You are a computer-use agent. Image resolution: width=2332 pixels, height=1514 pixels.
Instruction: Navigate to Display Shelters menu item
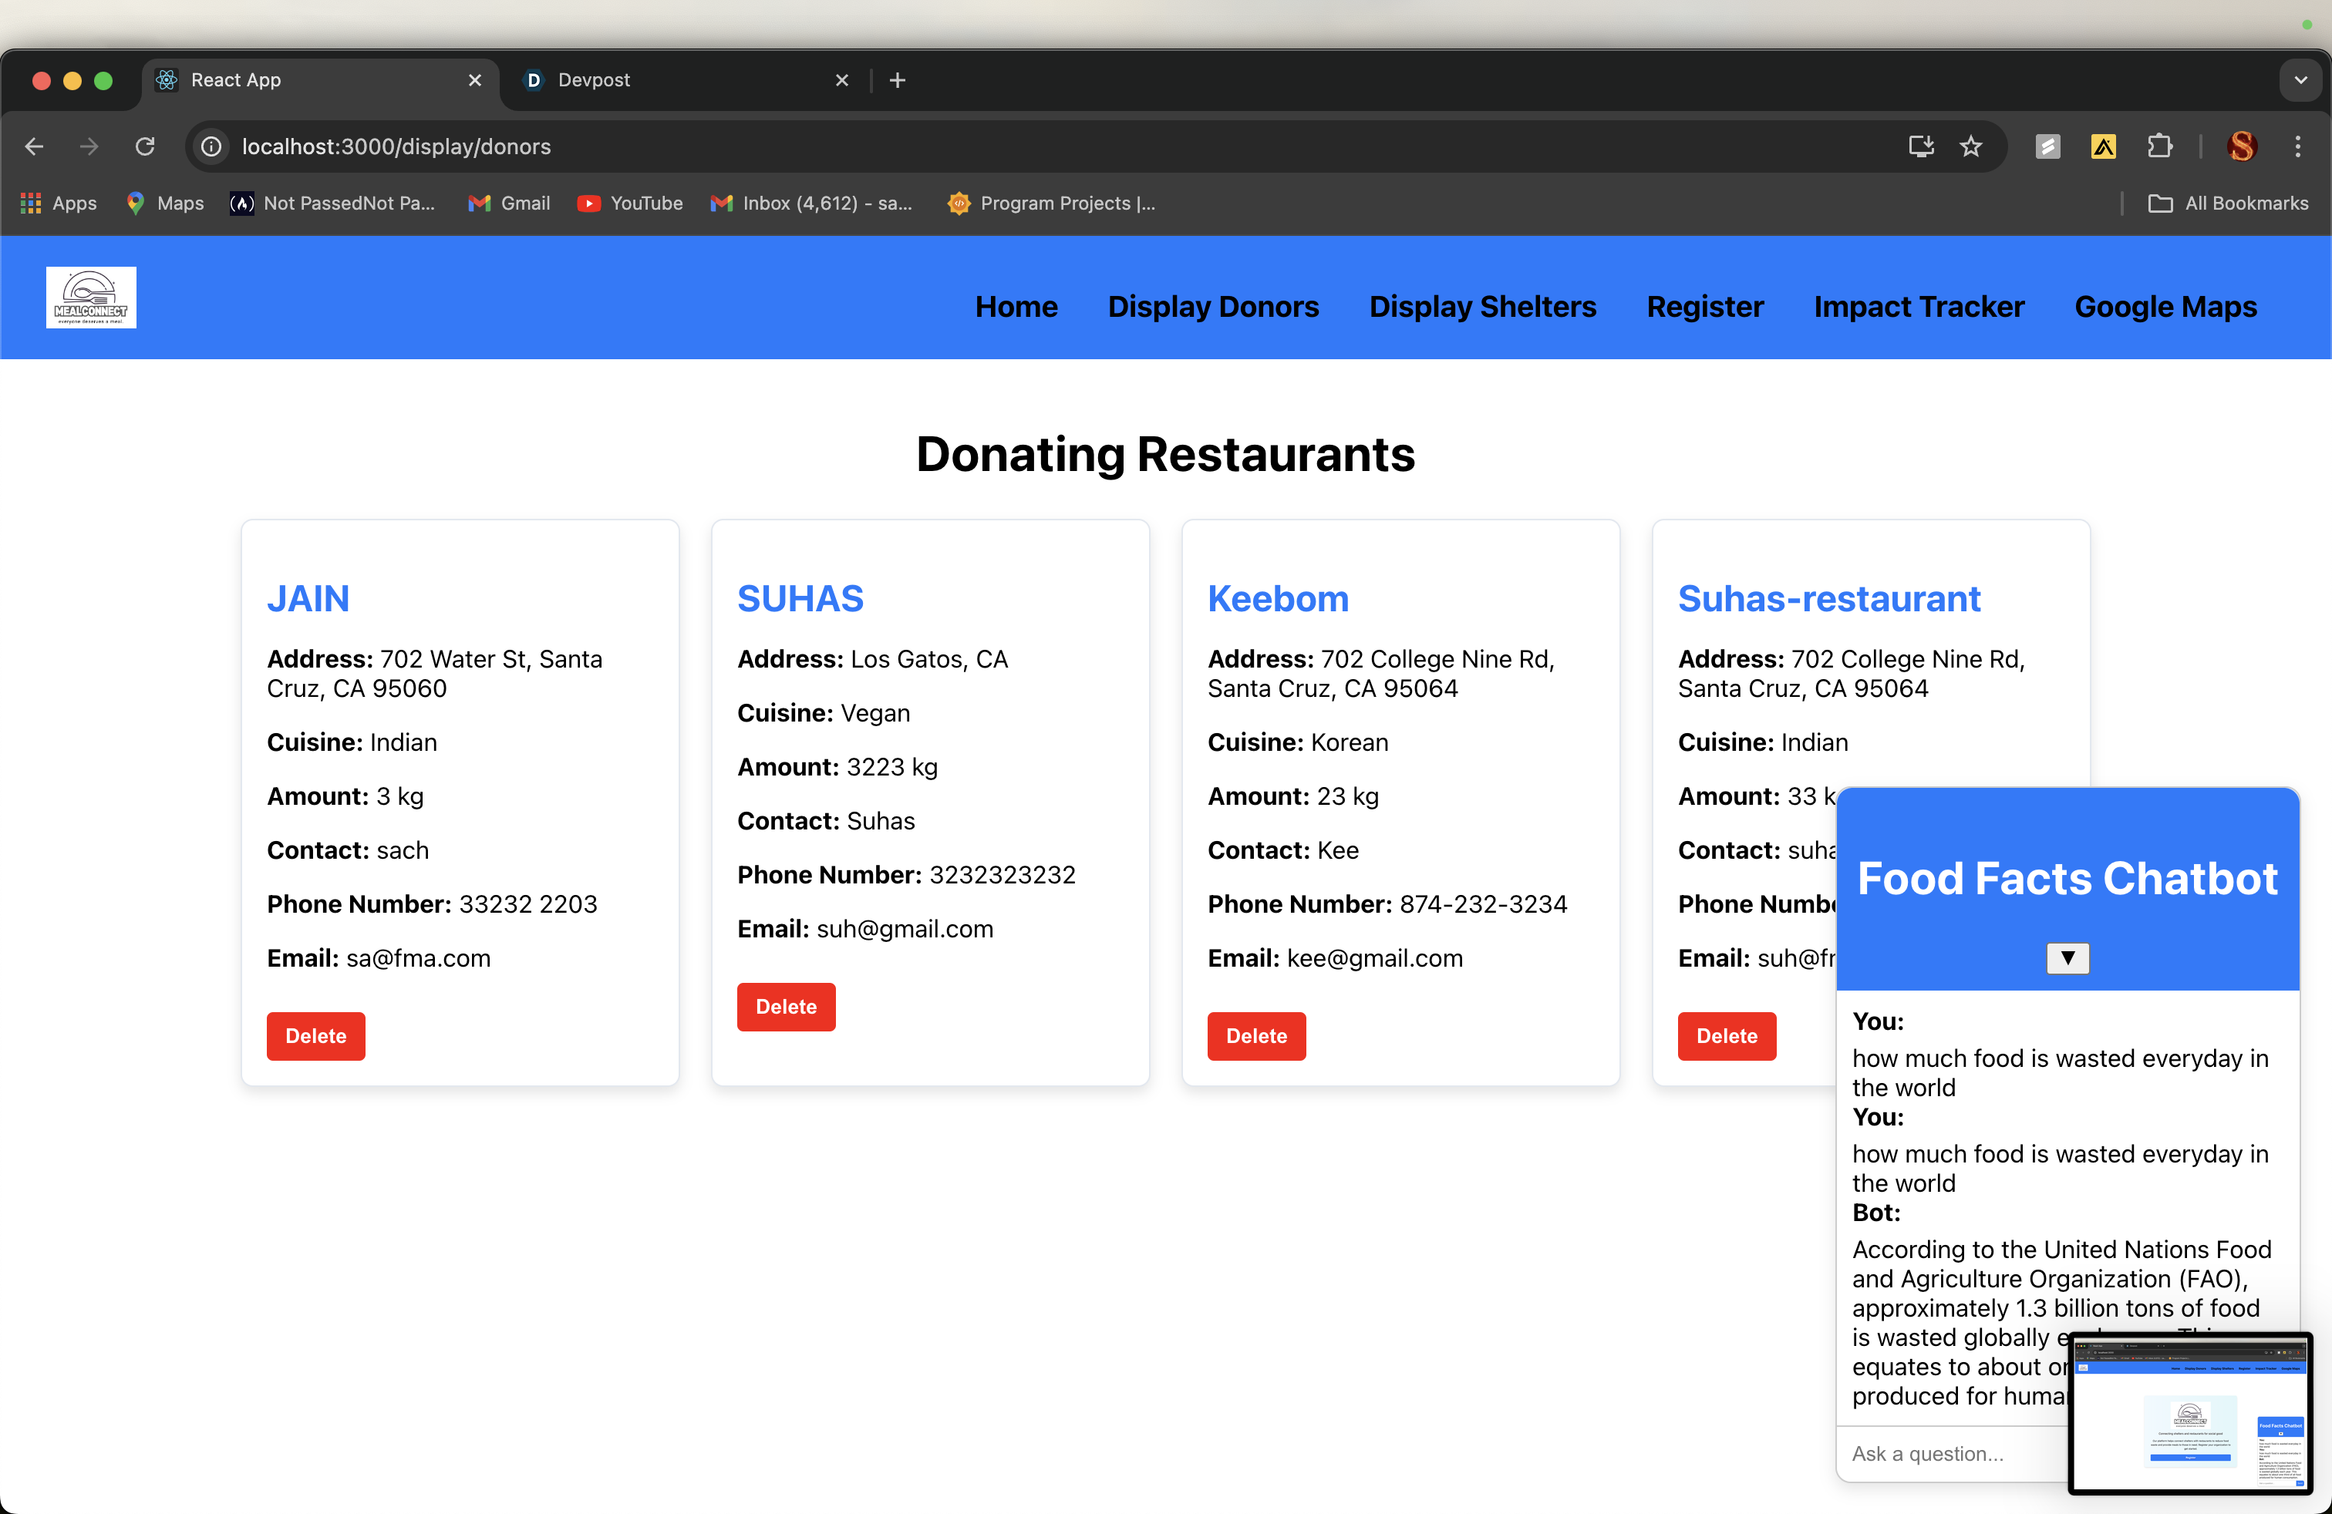(x=1482, y=307)
